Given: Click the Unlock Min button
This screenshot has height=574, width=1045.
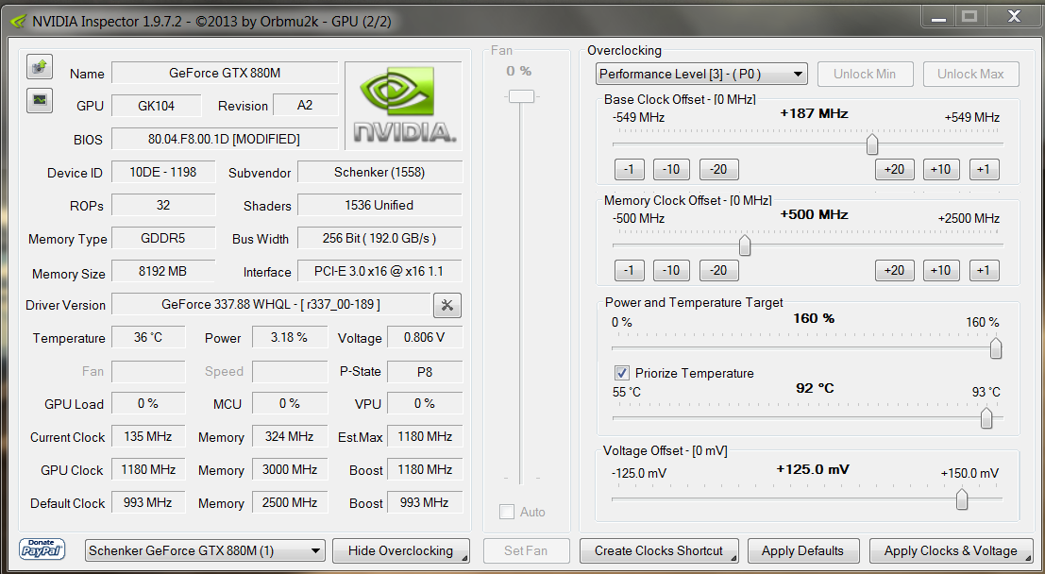Looking at the screenshot, I should click(865, 74).
